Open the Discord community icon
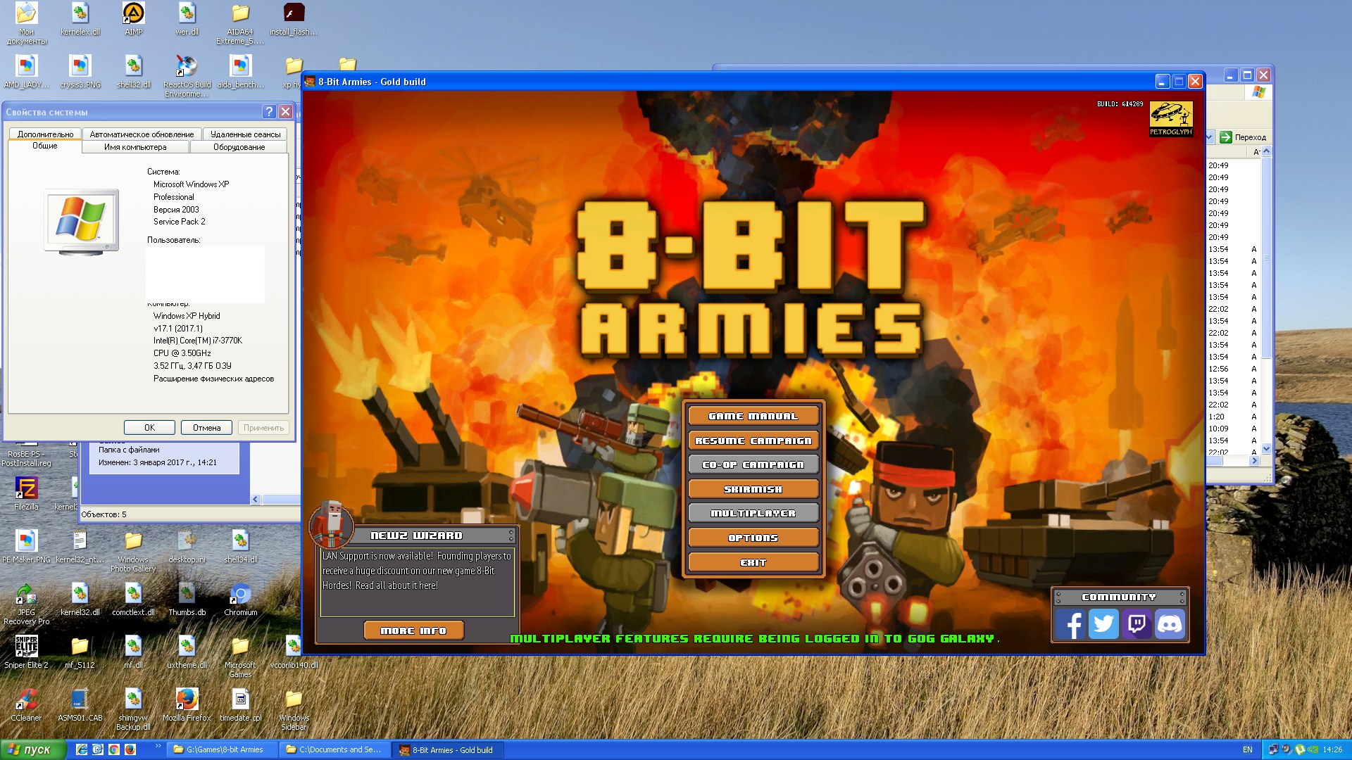1352x760 pixels. (x=1170, y=624)
